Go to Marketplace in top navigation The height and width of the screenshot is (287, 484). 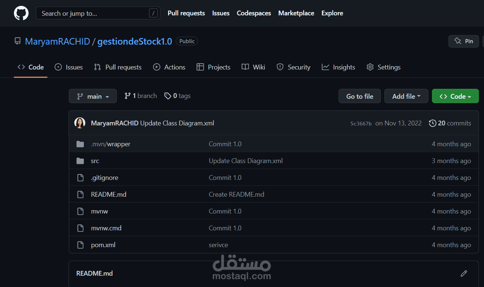(296, 13)
